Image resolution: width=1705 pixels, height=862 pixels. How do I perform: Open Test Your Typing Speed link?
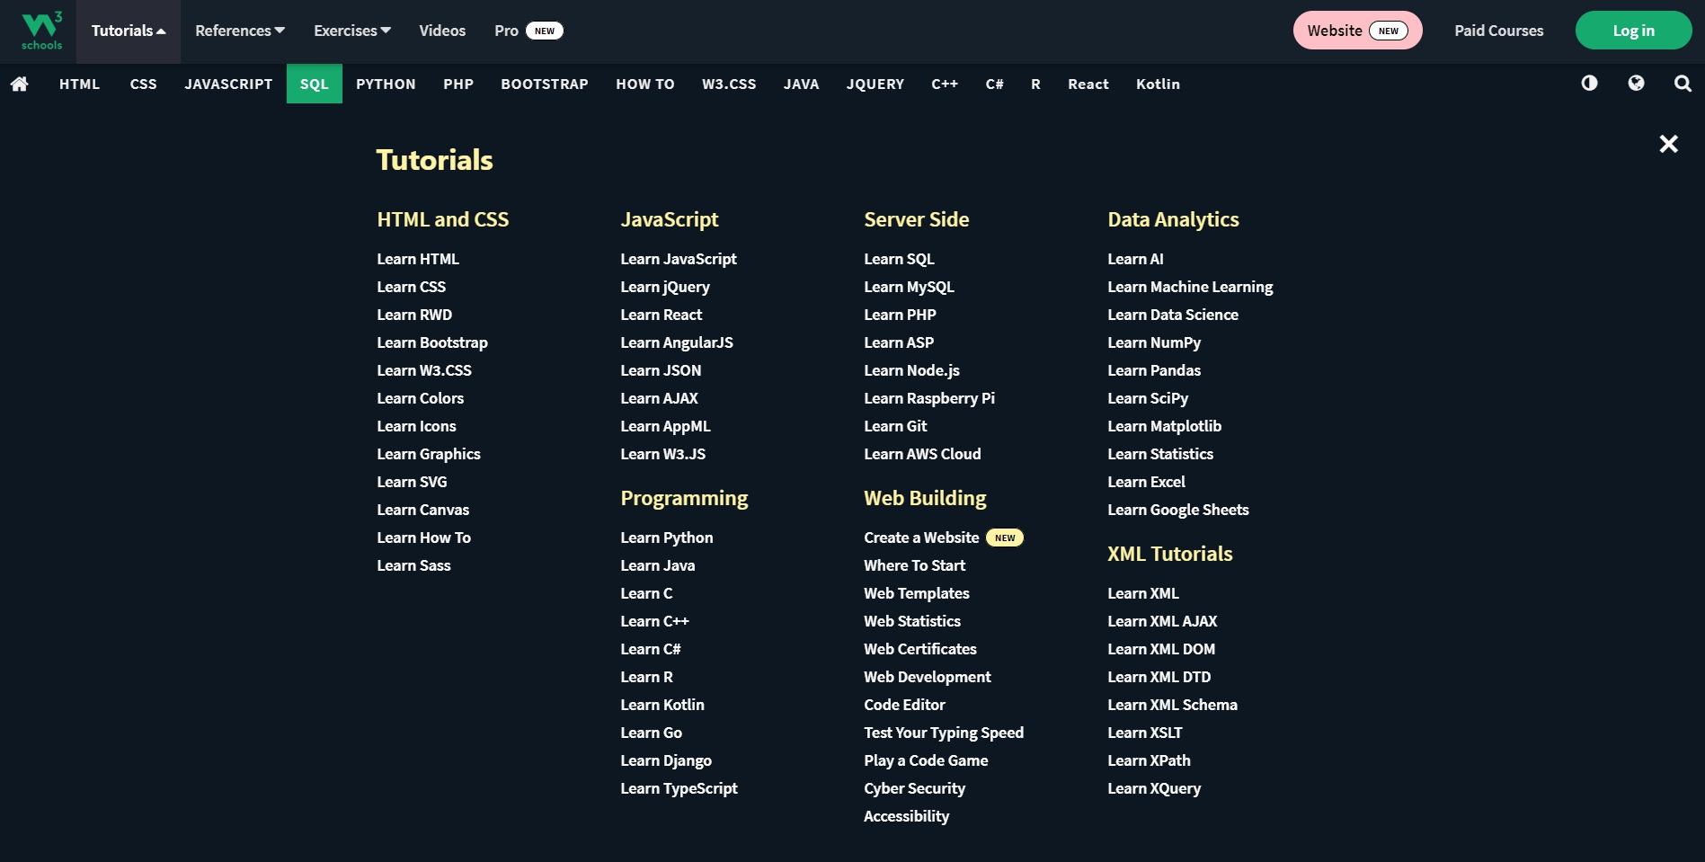[944, 733]
